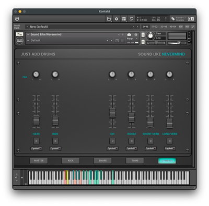
Task: Click the Just Add Drums round logo
Action: (x=19, y=41)
